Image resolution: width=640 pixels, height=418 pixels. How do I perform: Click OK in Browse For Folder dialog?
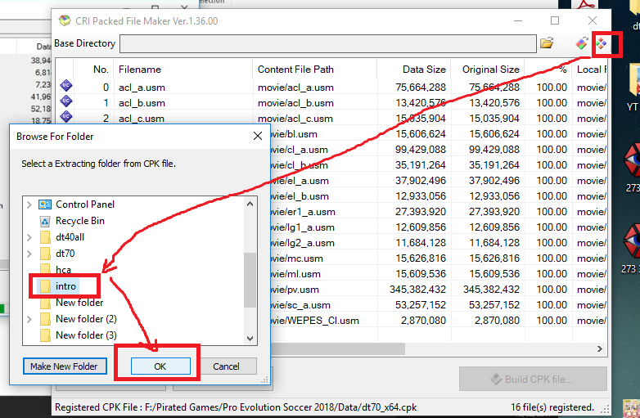pos(160,366)
